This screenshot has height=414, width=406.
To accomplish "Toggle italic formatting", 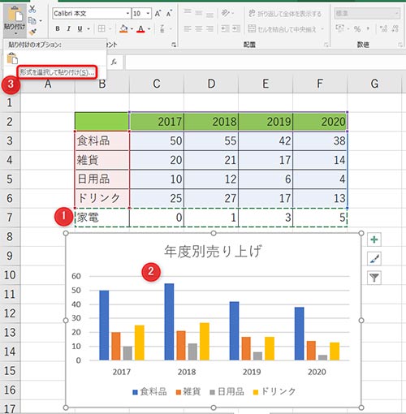I will (x=68, y=28).
